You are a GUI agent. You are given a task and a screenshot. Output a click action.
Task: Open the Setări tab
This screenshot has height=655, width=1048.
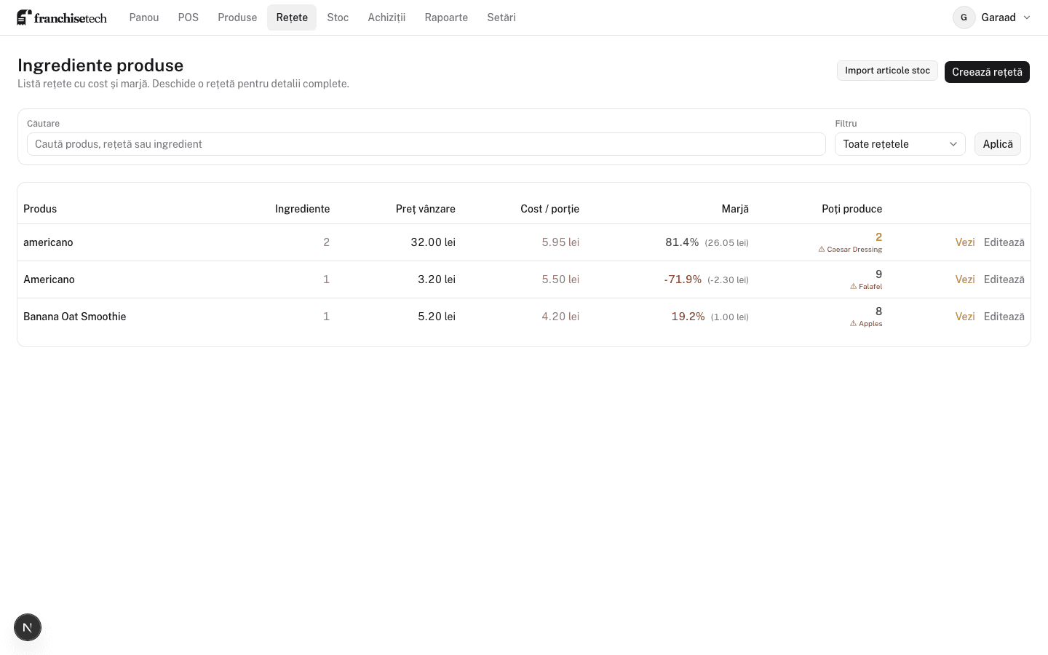coord(501,17)
